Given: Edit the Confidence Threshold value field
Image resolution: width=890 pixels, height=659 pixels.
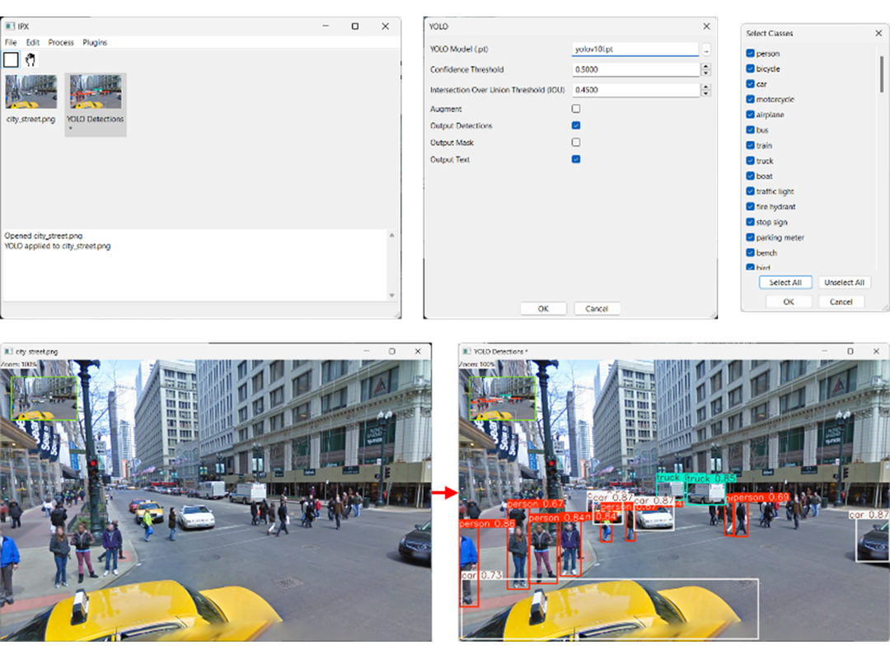Looking at the screenshot, I should (x=635, y=69).
